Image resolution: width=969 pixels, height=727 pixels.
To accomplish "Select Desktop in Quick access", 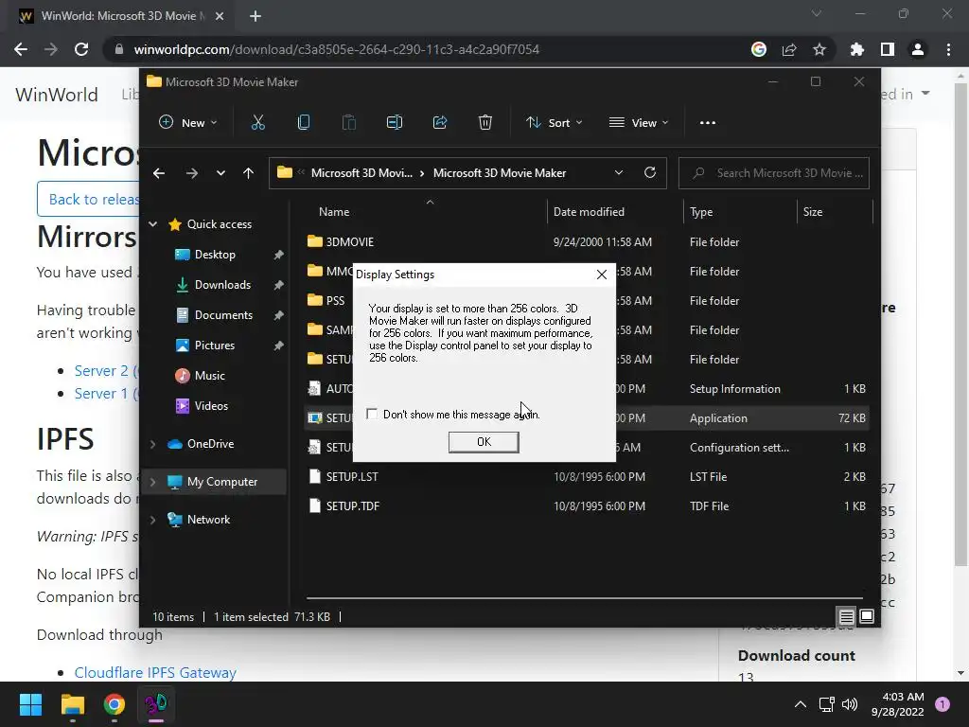I will coord(215,254).
